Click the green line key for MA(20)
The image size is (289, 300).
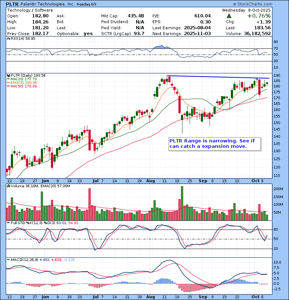[x=8, y=79]
